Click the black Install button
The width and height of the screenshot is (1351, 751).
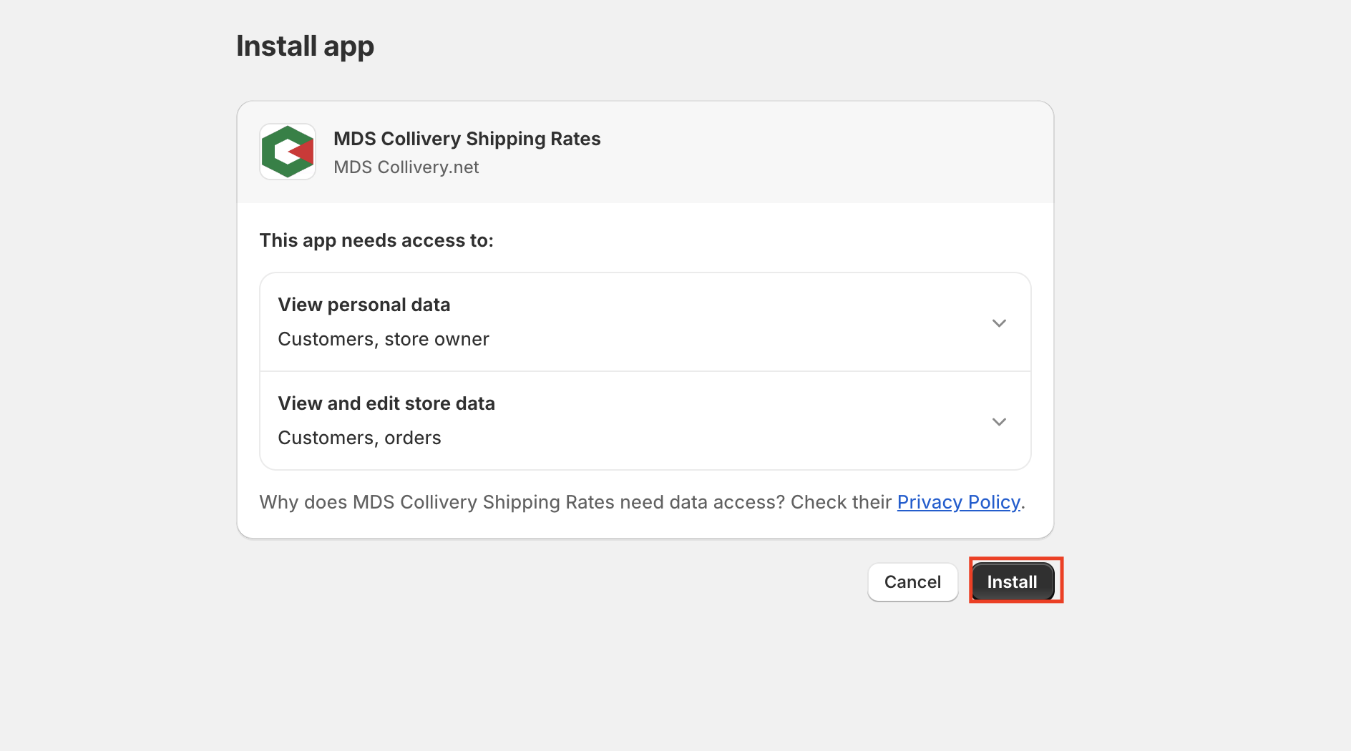1012,582
